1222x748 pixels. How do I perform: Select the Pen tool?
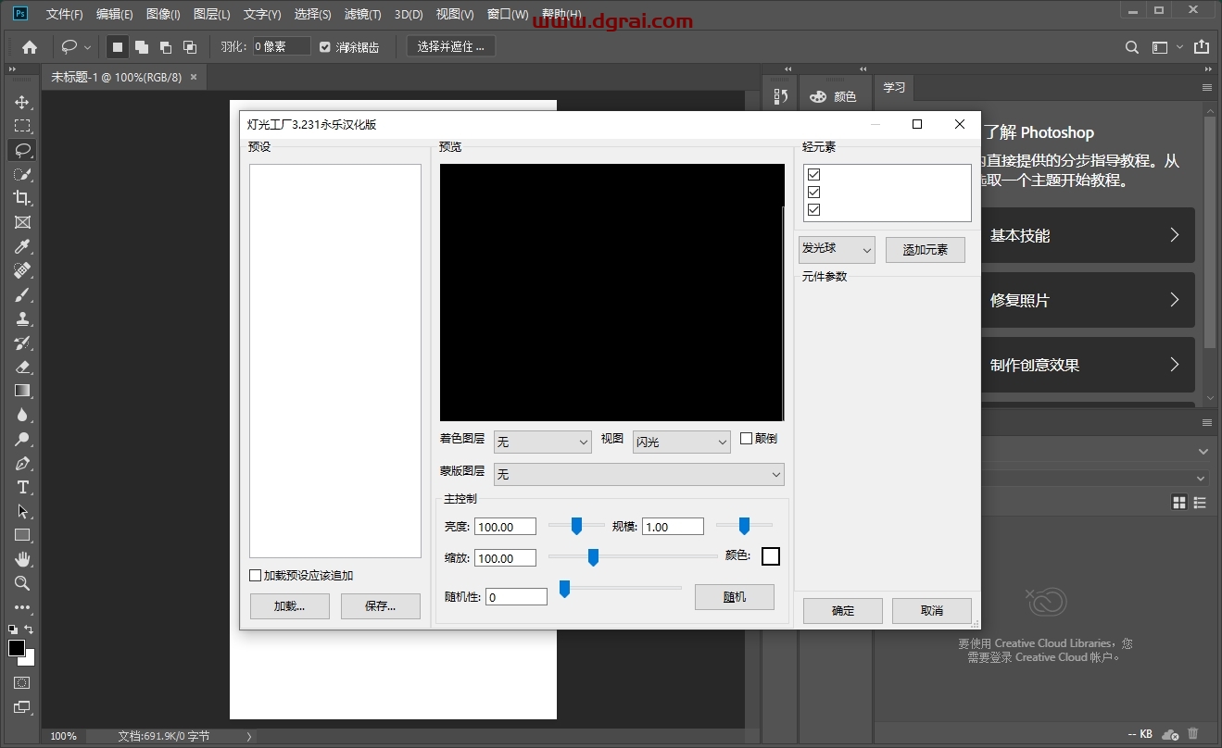[x=22, y=463]
